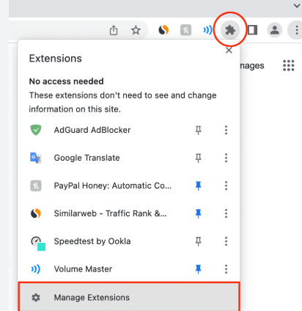Expand the tab search chevron
Image resolution: width=302 pixels, height=311 pixels.
[297, 5]
